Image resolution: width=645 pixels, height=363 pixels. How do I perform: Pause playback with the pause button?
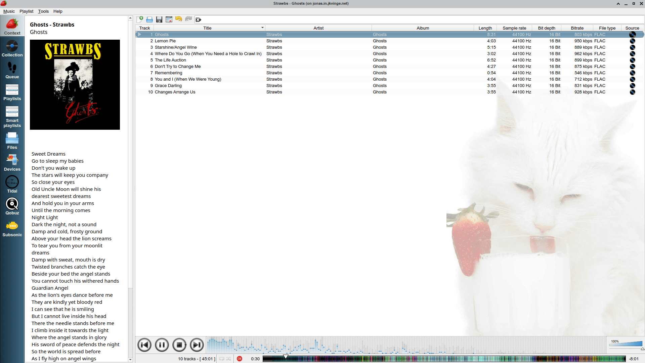pyautogui.click(x=162, y=345)
